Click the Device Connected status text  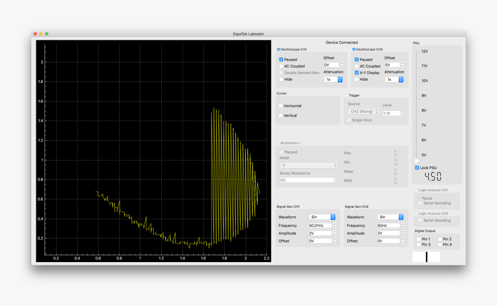(342, 43)
